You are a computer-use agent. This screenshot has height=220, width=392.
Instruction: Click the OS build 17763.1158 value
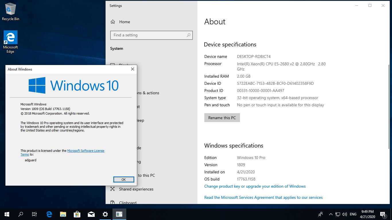click(246, 179)
